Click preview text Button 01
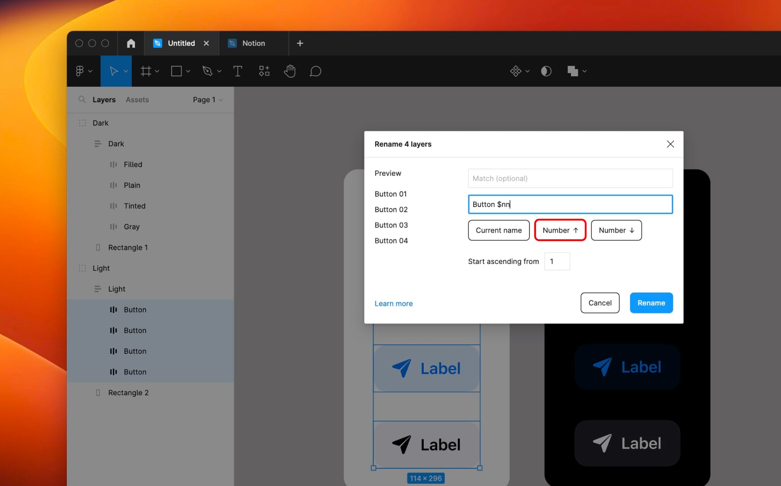Screen dimensions: 781x486 [390, 194]
